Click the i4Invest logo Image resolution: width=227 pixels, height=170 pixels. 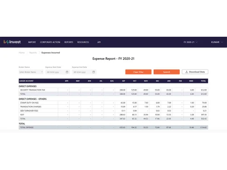coord(12,42)
